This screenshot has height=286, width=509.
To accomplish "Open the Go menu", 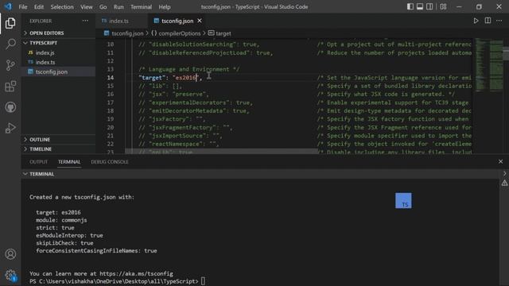I will tap(103, 7).
